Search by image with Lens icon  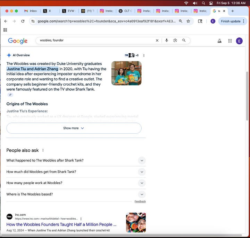[x=175, y=41]
